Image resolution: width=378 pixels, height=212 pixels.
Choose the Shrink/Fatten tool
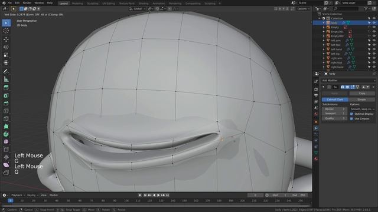click(6, 157)
